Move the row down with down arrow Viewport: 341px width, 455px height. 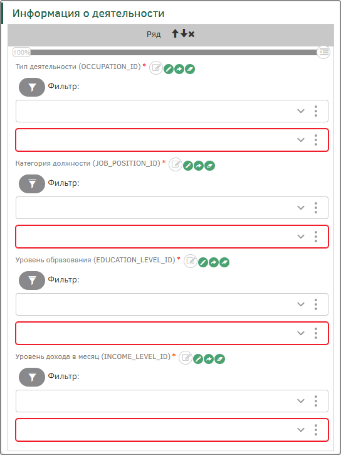click(x=184, y=34)
